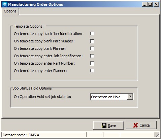Click the red X icon on Cancel
This screenshot has width=161, height=139.
(x=135, y=125)
